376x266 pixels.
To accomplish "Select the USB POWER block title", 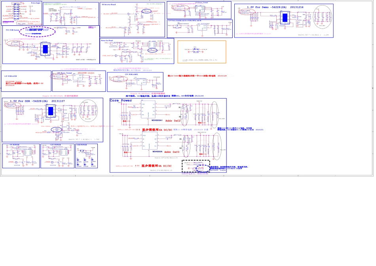I will coord(82,145).
